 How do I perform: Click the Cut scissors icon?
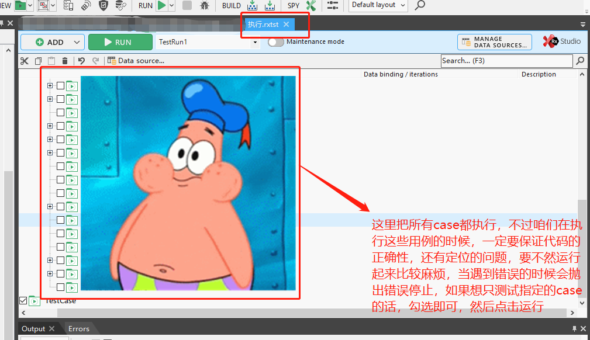[x=25, y=61]
